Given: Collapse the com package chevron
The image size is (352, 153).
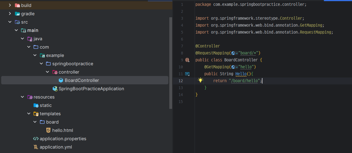Looking at the screenshot, I should coord(29,47).
